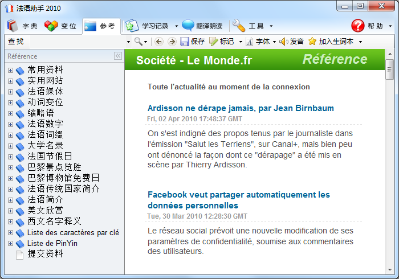Screen dimensions: 399x279
Task: Click the 工具 wrench tools icon
Action: pos(239,26)
